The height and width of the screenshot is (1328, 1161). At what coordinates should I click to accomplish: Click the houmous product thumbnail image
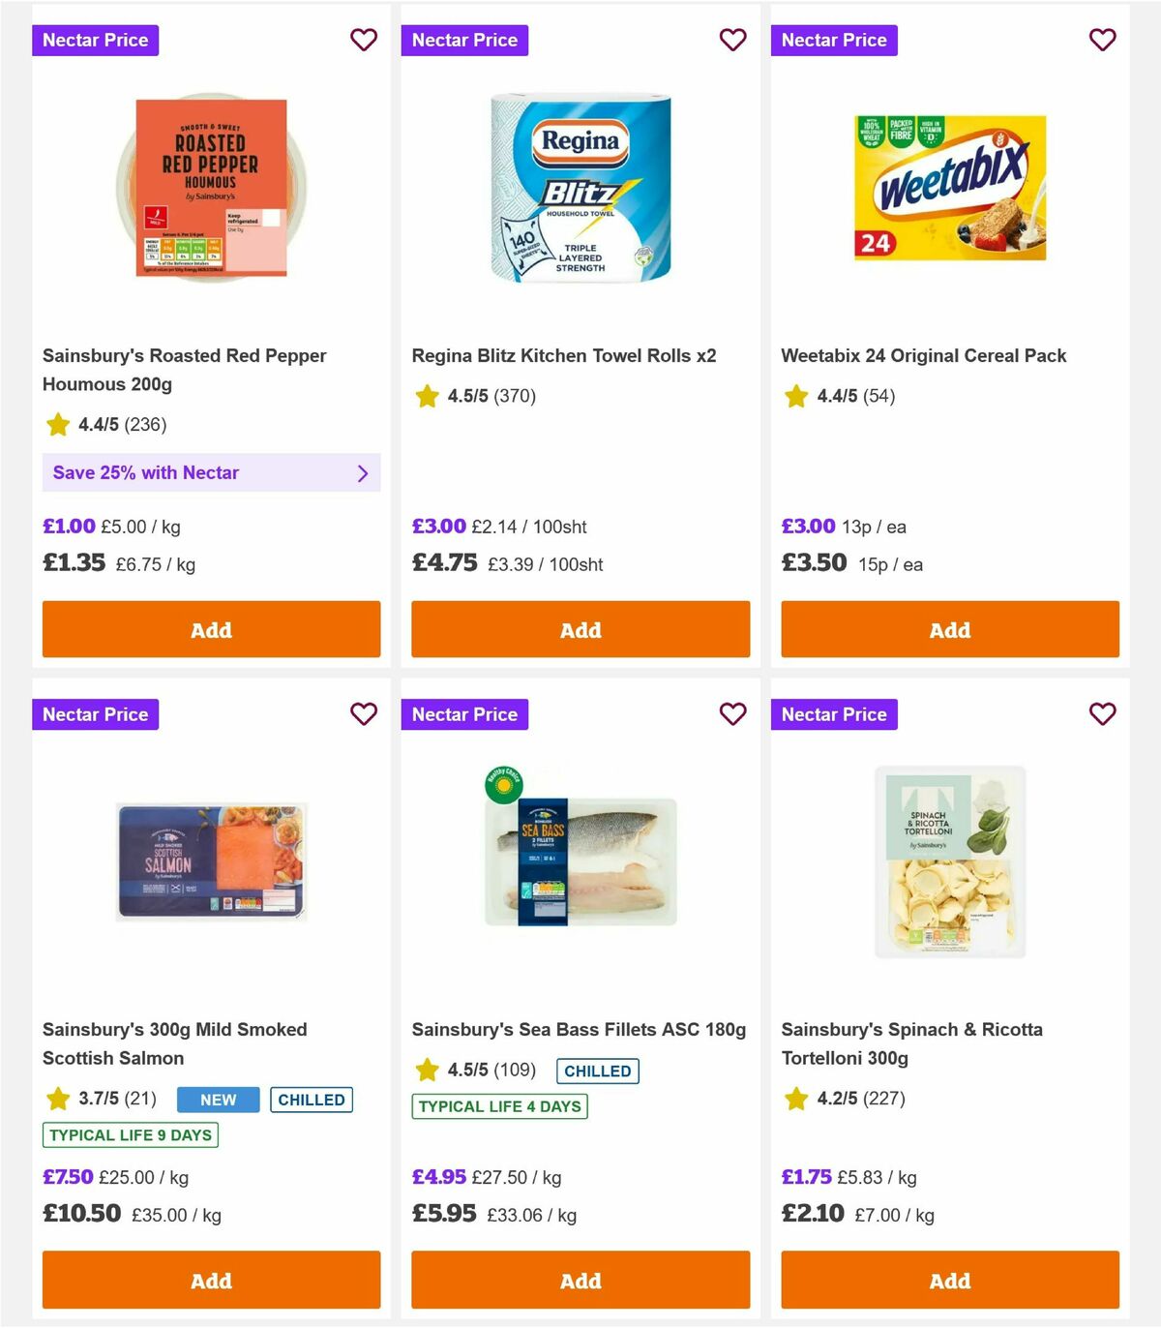tap(211, 186)
